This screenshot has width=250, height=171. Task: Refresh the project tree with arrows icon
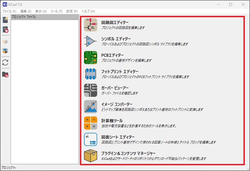[5, 62]
